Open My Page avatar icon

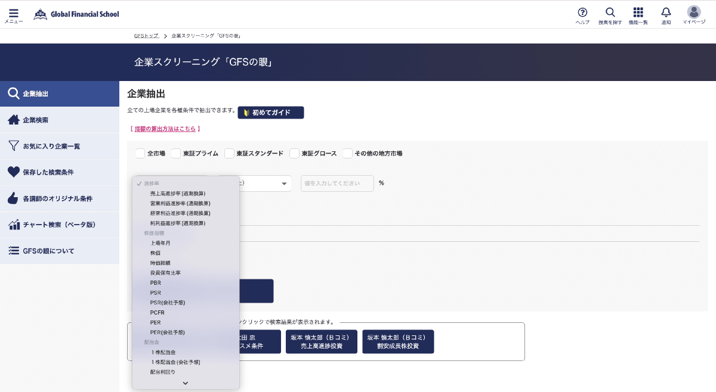point(693,12)
